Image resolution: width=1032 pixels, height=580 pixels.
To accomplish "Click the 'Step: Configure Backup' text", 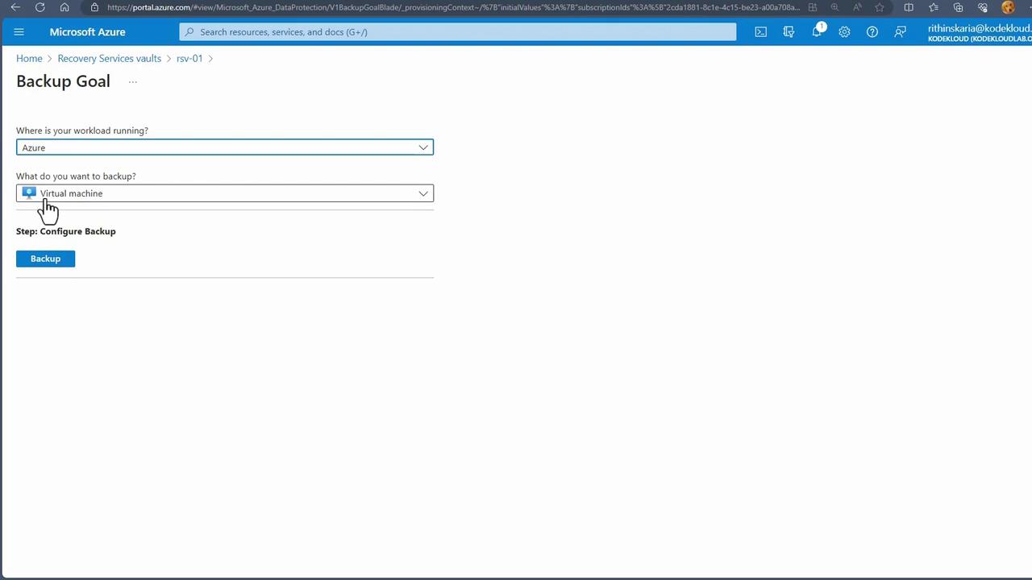I will (x=66, y=231).
